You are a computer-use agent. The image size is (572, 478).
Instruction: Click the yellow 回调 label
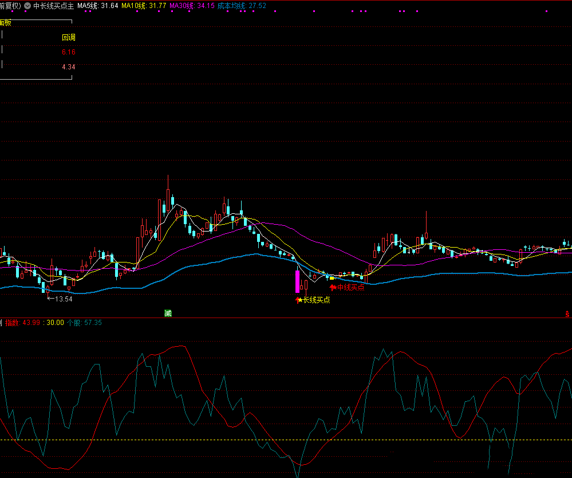[x=69, y=38]
